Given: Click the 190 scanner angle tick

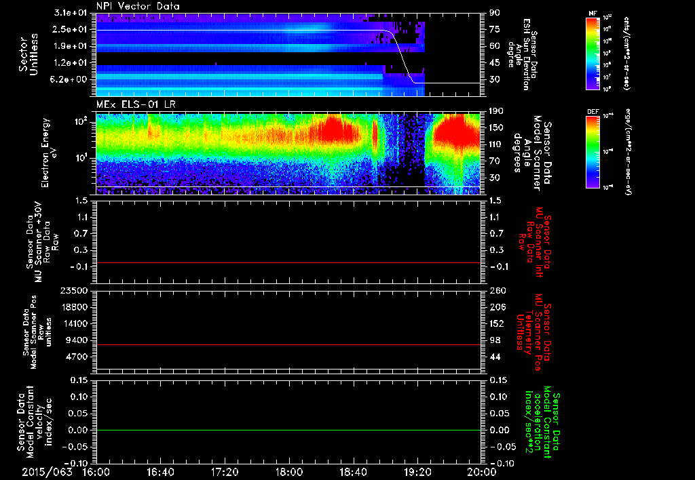Looking at the screenshot, I should [495, 111].
